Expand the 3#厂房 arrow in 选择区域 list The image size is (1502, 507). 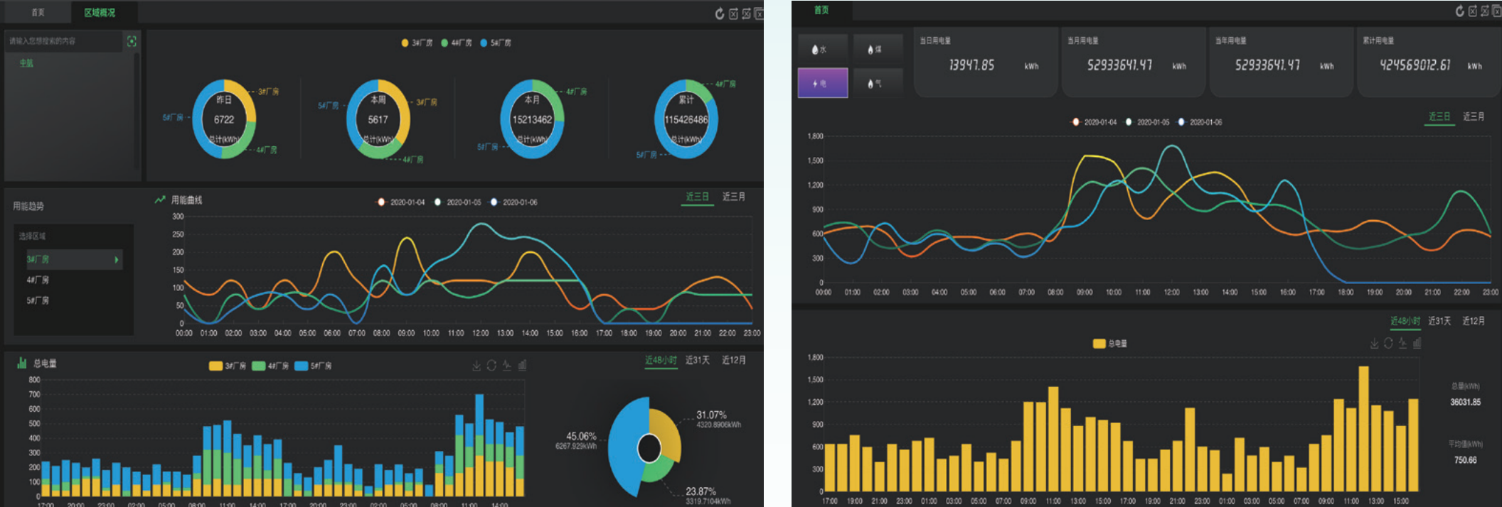[117, 260]
